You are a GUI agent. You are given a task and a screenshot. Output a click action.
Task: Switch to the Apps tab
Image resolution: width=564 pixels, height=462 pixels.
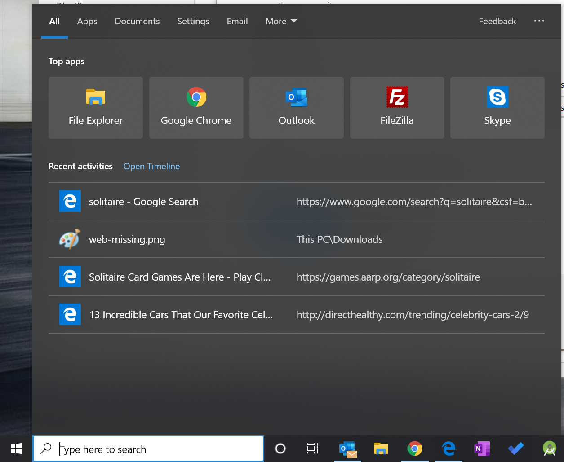[87, 21]
